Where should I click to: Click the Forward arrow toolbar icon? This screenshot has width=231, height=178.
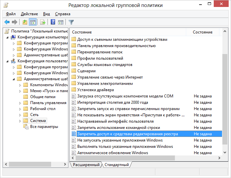(x=14, y=22)
